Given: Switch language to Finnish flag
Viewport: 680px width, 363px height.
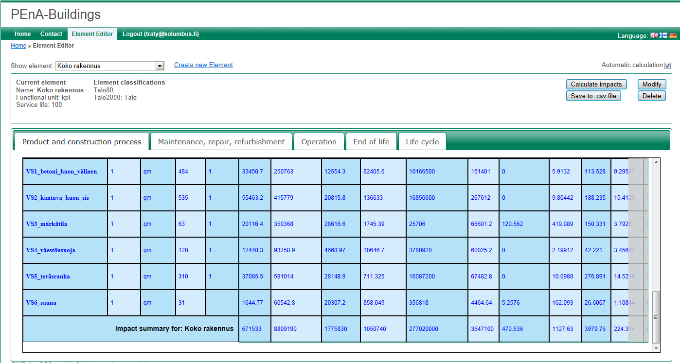Looking at the screenshot, I should click(x=663, y=35).
